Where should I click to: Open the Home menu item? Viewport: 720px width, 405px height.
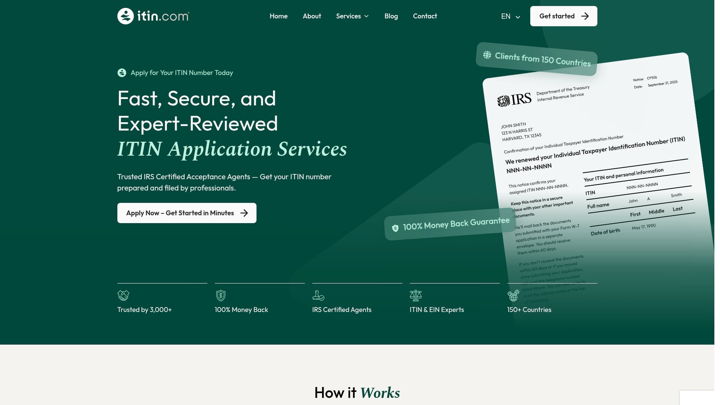(278, 16)
